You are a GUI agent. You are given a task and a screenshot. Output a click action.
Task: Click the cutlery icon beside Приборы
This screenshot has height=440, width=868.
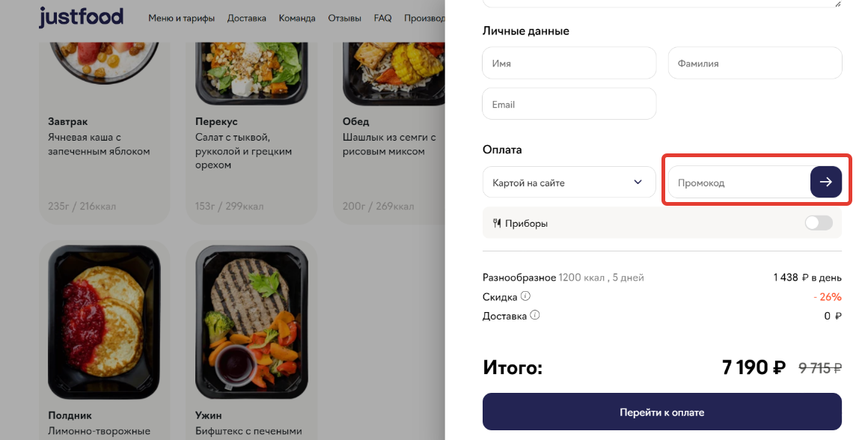497,223
